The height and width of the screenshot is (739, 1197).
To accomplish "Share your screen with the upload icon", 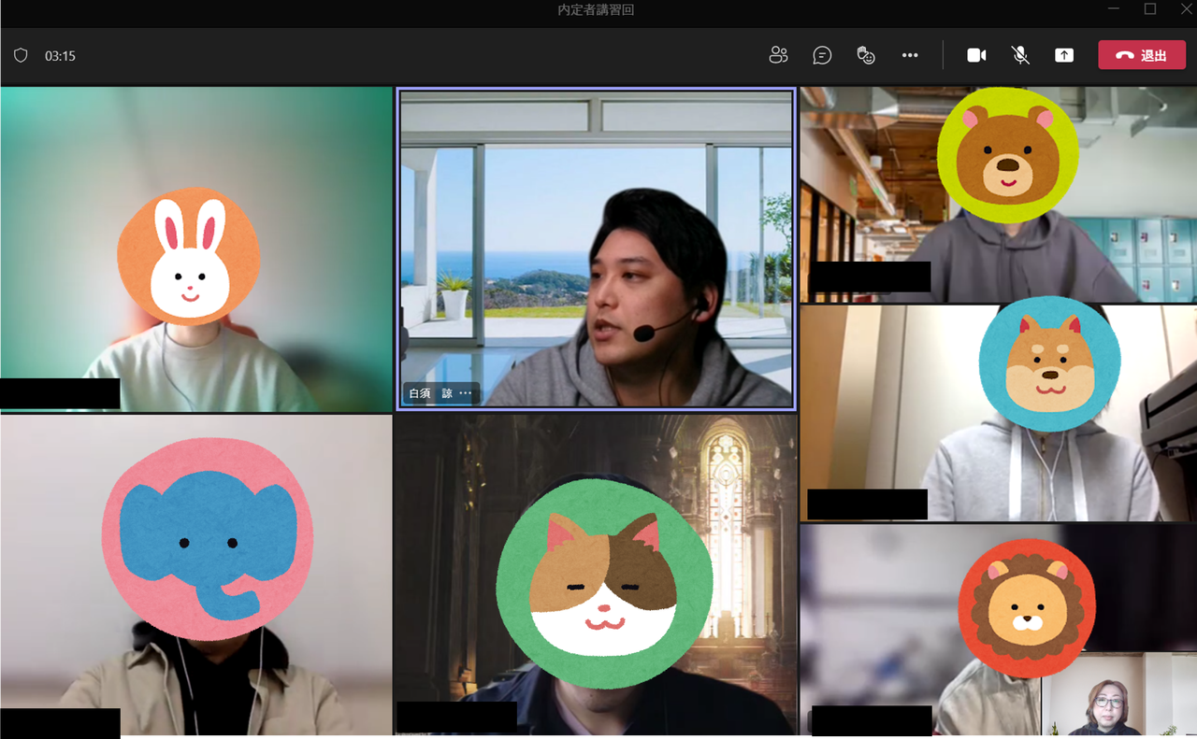I will [1064, 55].
